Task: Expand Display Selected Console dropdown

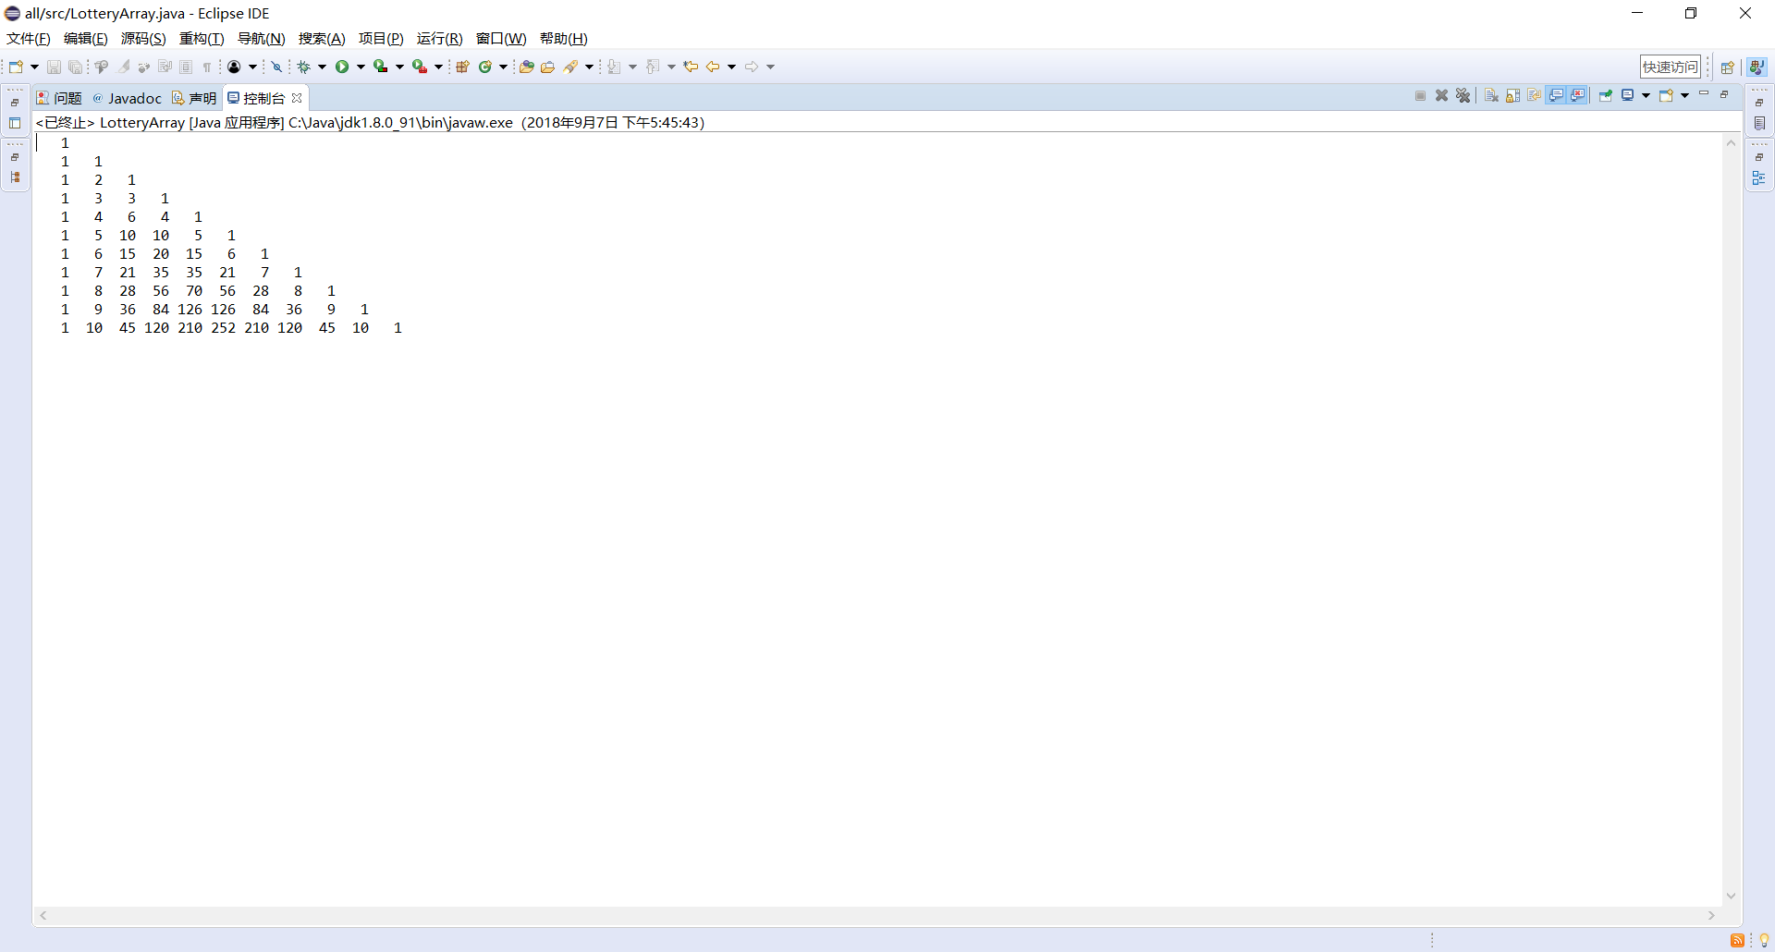Action: coord(1646,95)
